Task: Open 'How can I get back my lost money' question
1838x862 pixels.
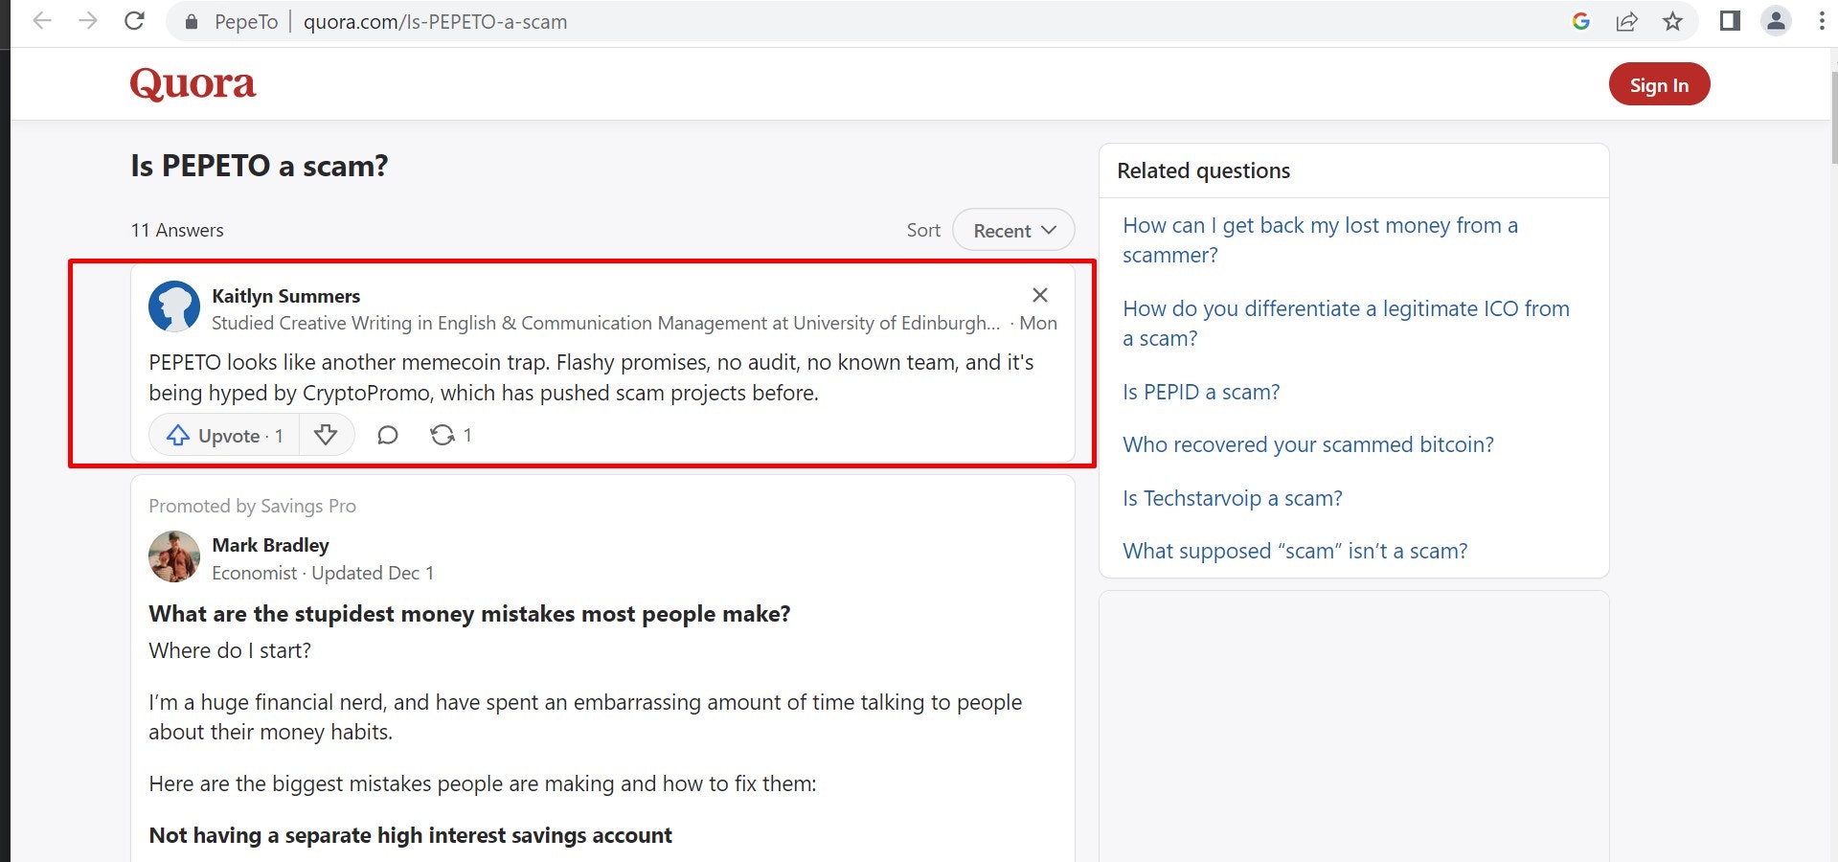Action: tap(1320, 239)
